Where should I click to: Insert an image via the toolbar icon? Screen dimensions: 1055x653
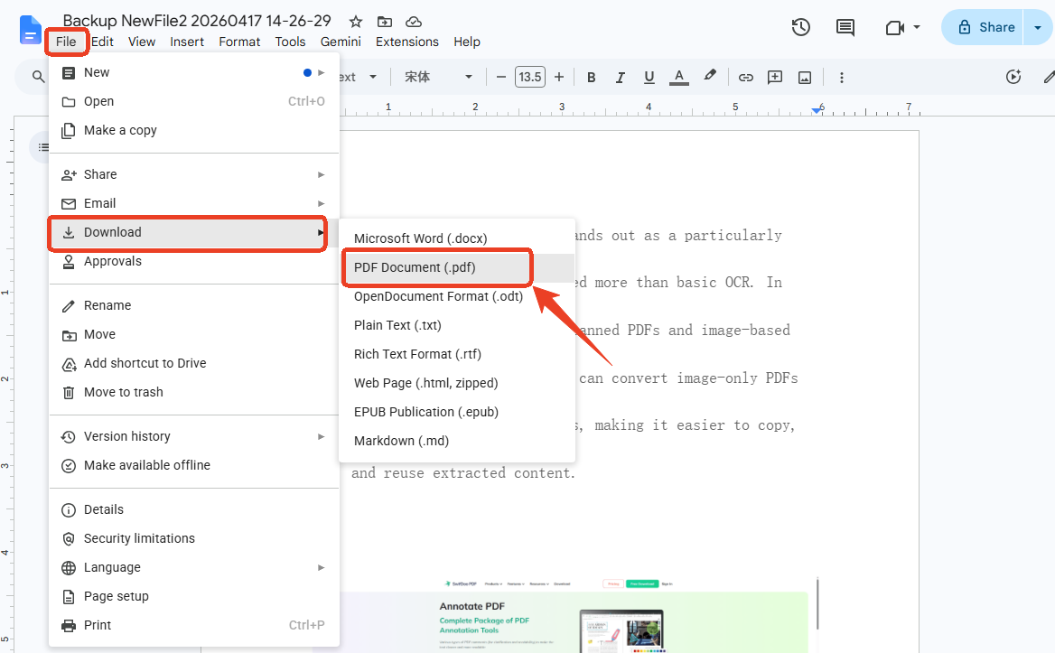pos(805,78)
